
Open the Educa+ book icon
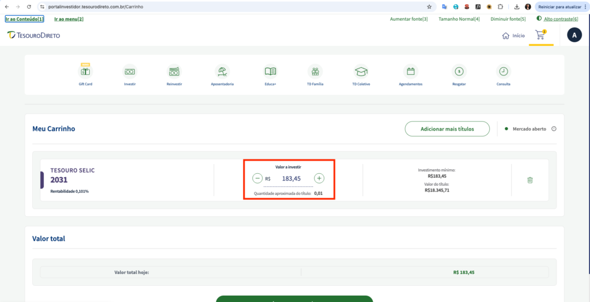tap(270, 72)
